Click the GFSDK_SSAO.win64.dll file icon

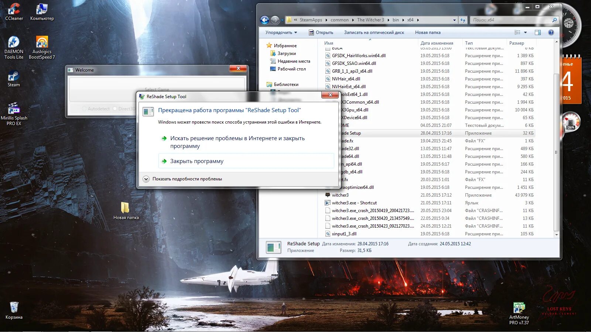(x=328, y=63)
